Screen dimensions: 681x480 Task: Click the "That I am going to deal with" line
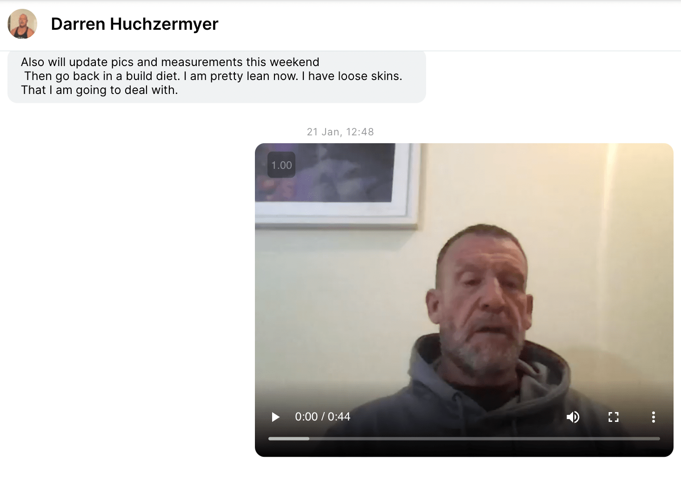tap(100, 90)
